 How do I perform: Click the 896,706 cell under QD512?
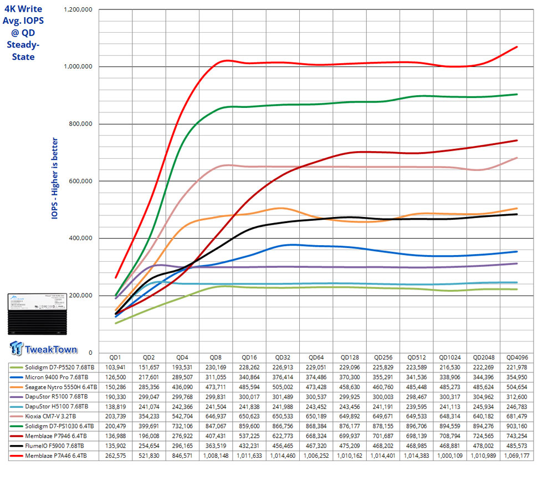[x=417, y=426]
